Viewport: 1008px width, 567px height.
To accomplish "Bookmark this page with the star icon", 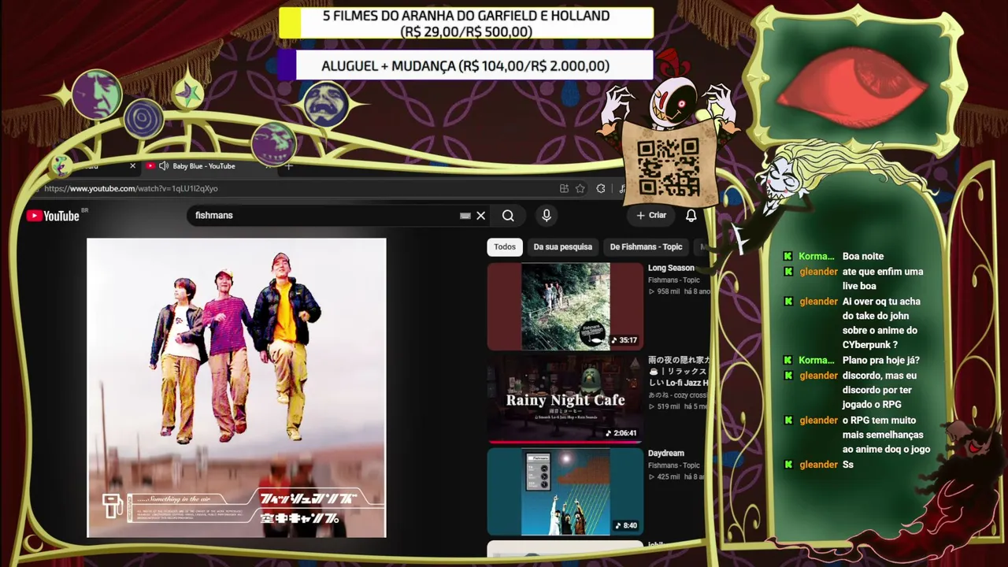I will pos(580,188).
